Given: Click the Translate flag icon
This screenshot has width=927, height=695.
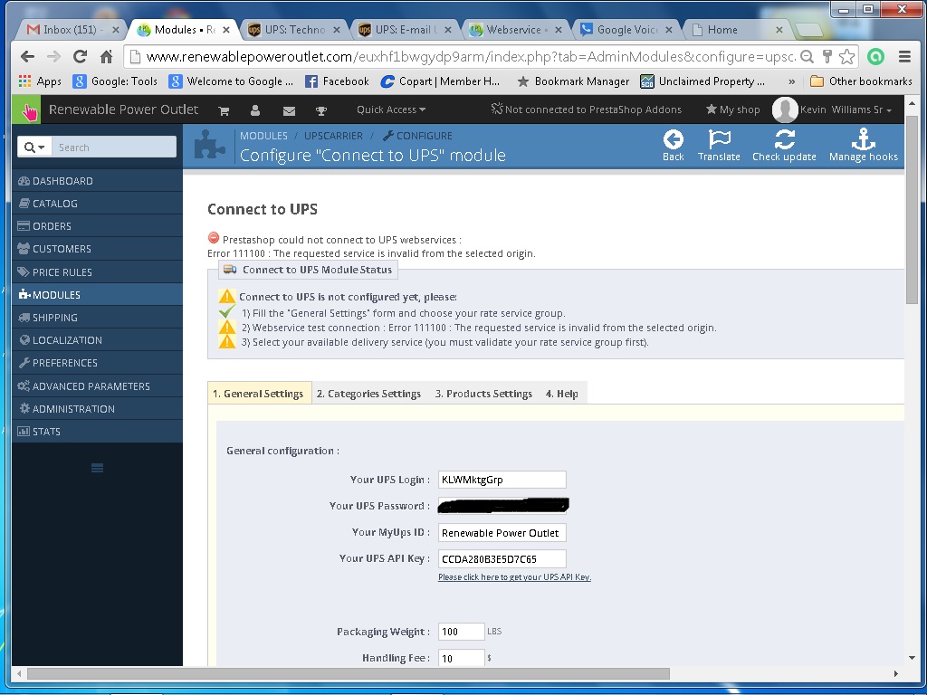Looking at the screenshot, I should point(719,139).
